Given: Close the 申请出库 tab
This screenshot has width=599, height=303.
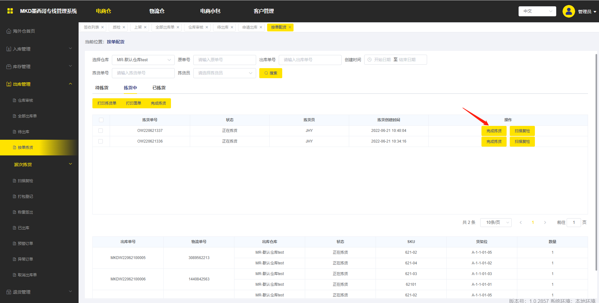Looking at the screenshot, I should tap(261, 27).
